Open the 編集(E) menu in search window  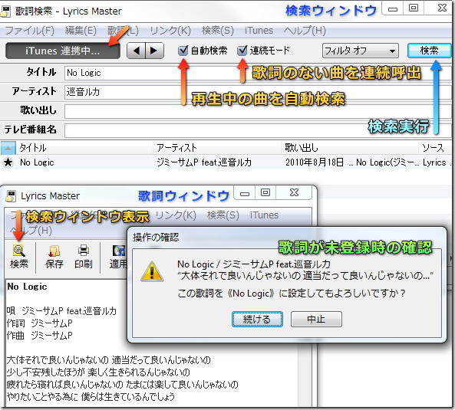(x=81, y=31)
